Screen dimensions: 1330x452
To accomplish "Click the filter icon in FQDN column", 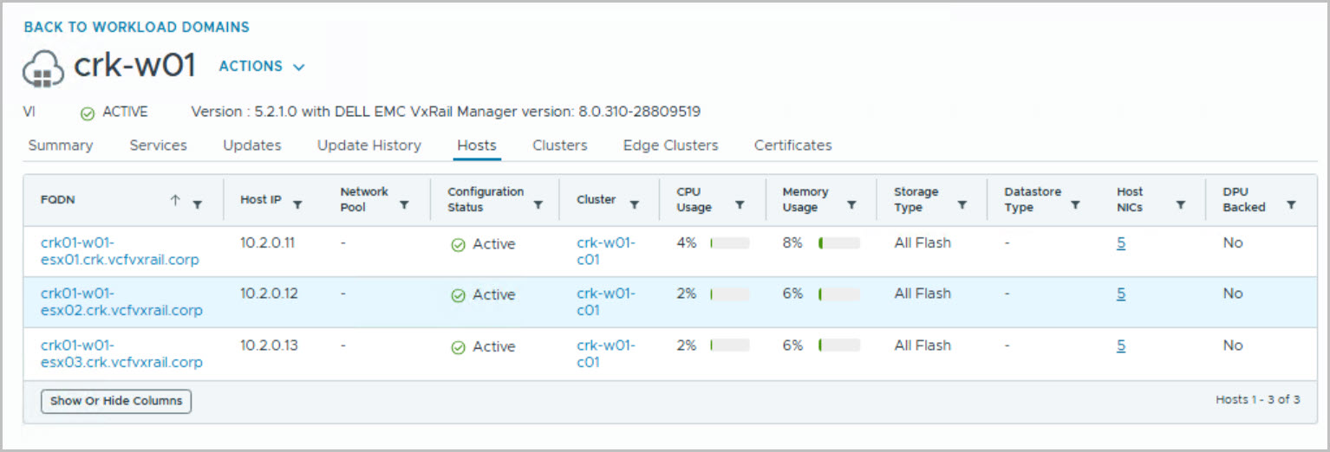I will 197,204.
